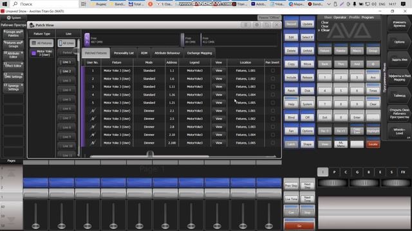Select the All Fixtures filter icon button
The height and width of the screenshot is (231, 412).
[x=42, y=43]
